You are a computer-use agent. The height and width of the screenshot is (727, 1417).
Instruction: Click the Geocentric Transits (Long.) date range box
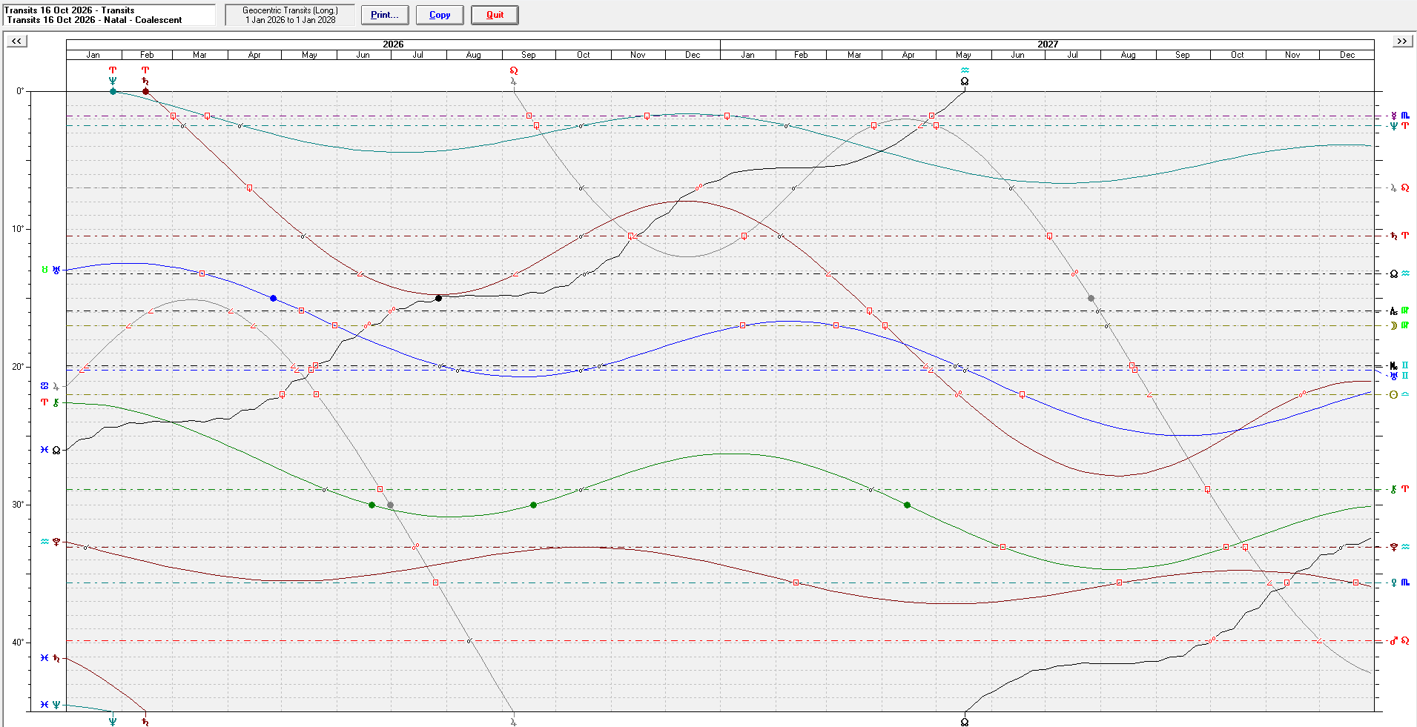pos(290,15)
